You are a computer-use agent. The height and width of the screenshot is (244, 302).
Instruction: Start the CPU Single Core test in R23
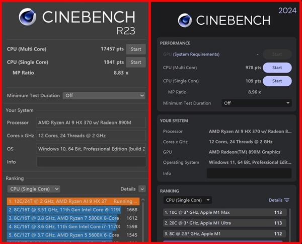(136, 63)
